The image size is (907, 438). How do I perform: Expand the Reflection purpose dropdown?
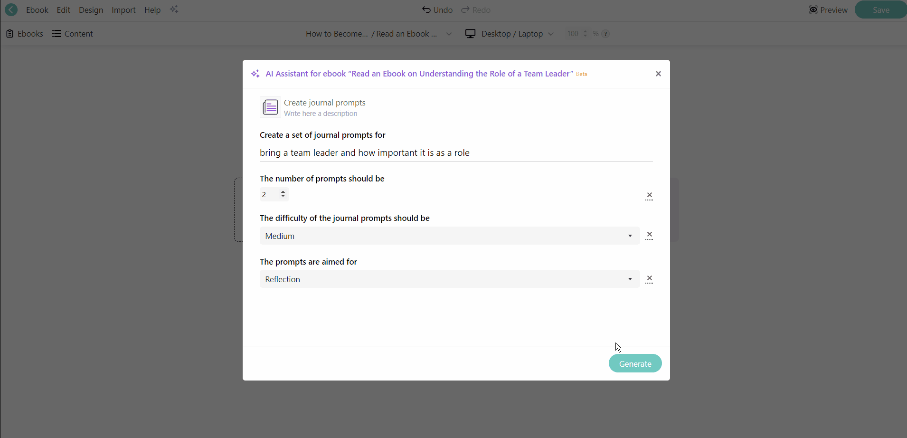[x=449, y=279]
